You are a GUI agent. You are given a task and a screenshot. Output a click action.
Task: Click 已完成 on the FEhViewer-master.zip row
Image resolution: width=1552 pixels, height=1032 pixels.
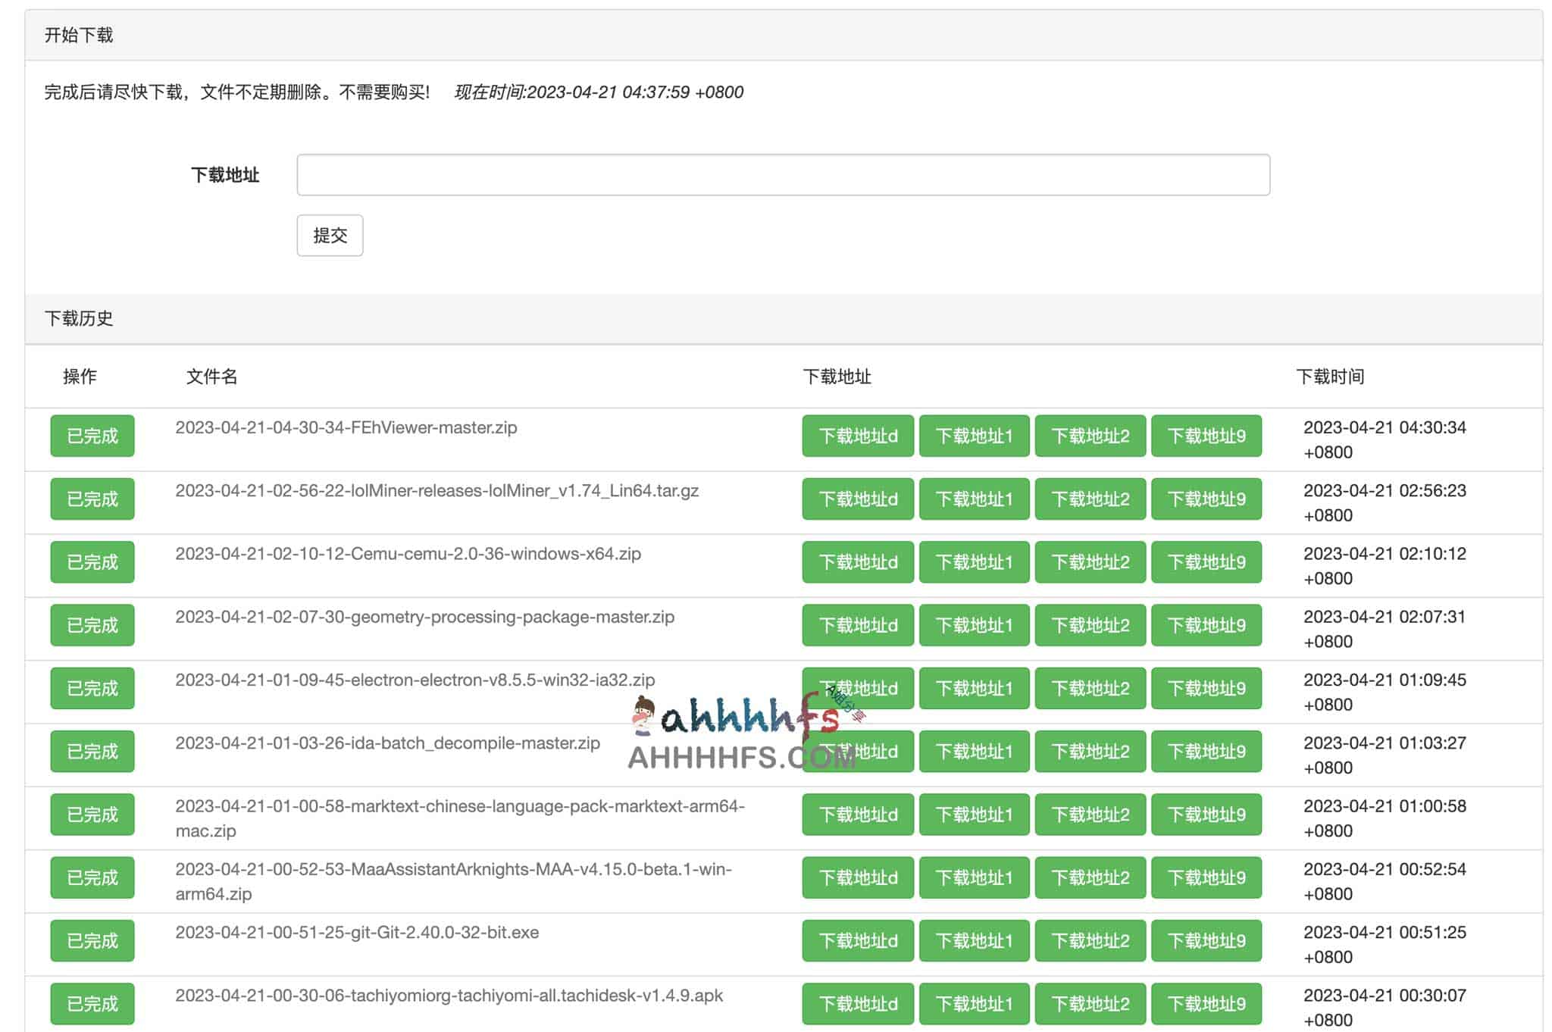point(91,436)
